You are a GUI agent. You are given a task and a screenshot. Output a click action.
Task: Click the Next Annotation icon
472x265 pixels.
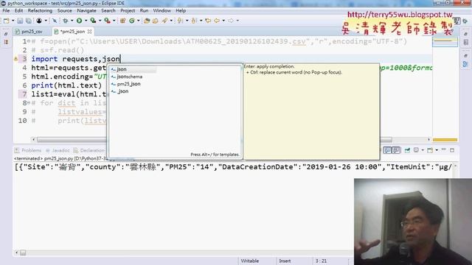tap(180, 21)
